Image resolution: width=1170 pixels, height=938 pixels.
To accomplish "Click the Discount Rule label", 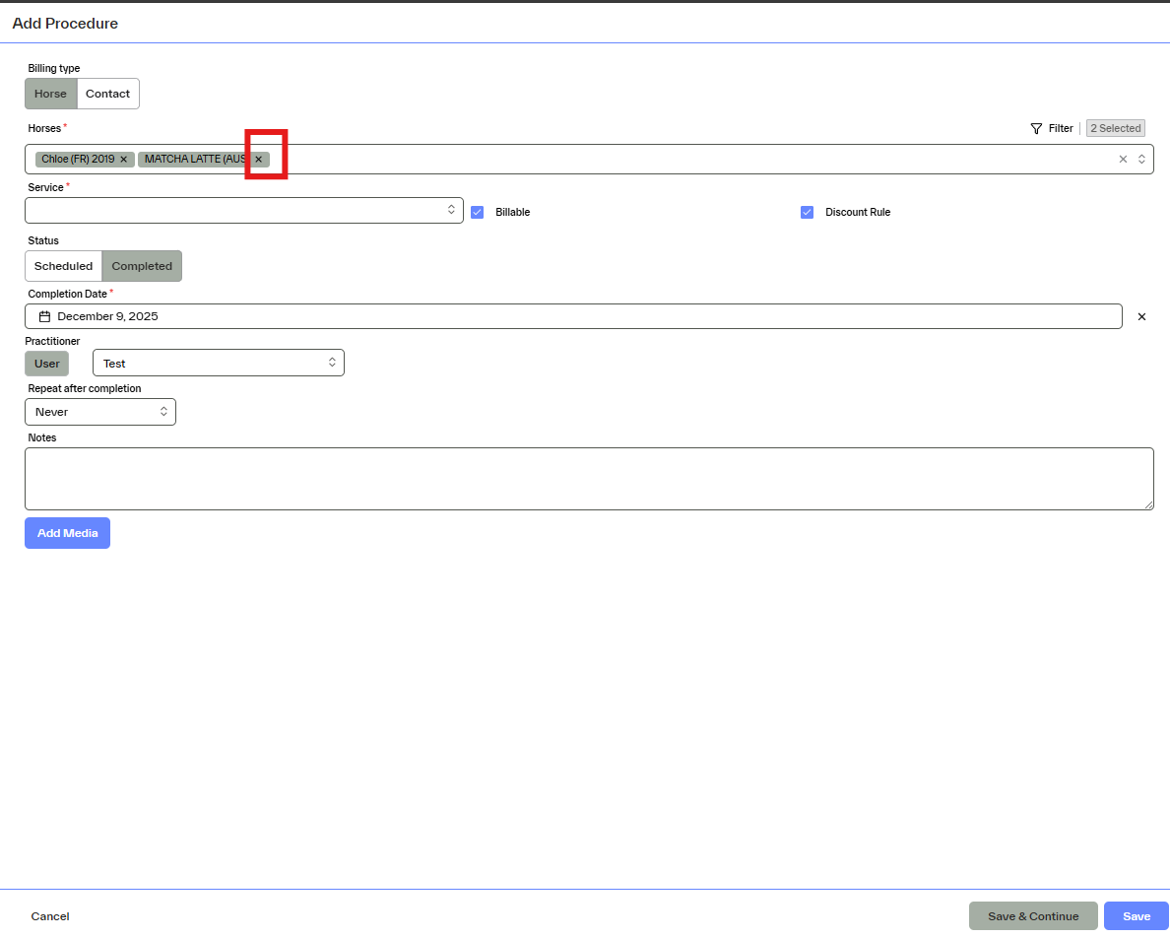I will pyautogui.click(x=858, y=212).
